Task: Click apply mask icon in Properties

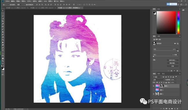Action: (172, 71)
